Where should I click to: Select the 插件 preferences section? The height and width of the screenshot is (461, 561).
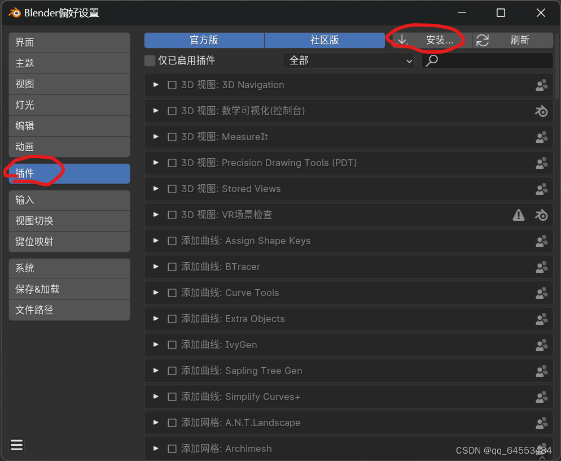click(69, 174)
